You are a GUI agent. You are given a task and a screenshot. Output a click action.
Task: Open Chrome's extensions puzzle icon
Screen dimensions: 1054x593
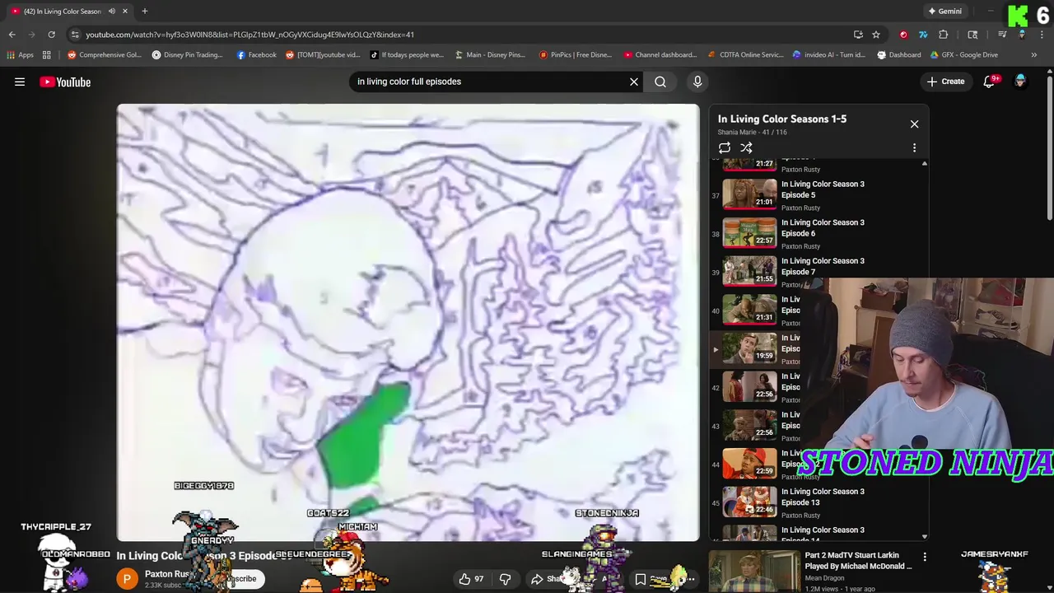tap(944, 35)
